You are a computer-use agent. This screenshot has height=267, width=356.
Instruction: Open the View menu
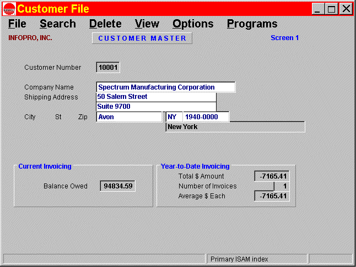coord(147,24)
